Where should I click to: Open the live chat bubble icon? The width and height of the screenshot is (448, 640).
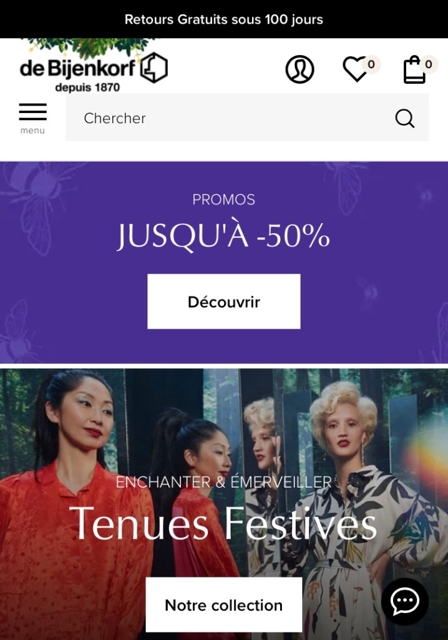pos(405,601)
